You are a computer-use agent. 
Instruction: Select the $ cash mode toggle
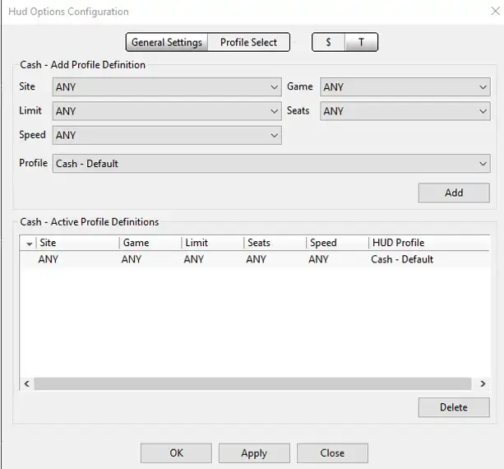[328, 42]
